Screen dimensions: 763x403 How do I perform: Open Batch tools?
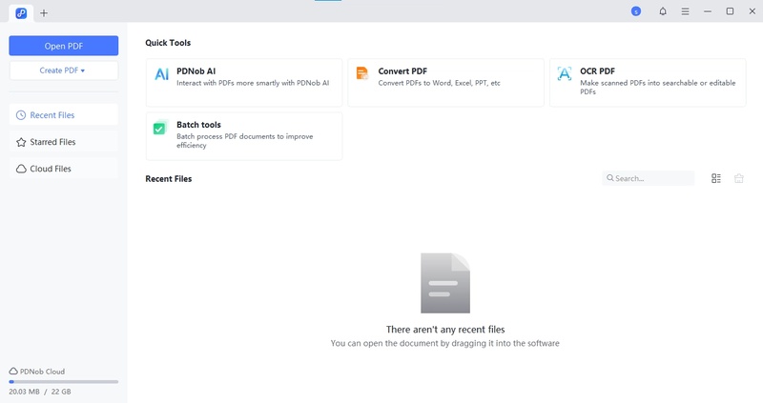click(x=243, y=136)
